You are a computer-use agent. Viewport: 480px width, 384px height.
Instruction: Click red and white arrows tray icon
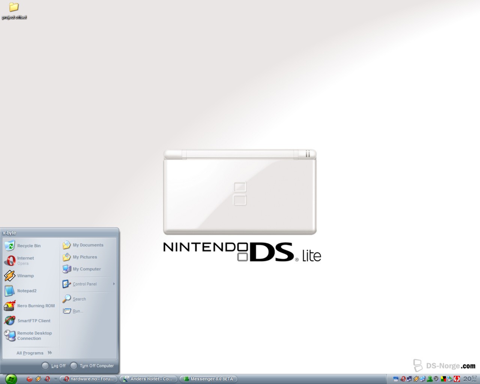(457, 379)
